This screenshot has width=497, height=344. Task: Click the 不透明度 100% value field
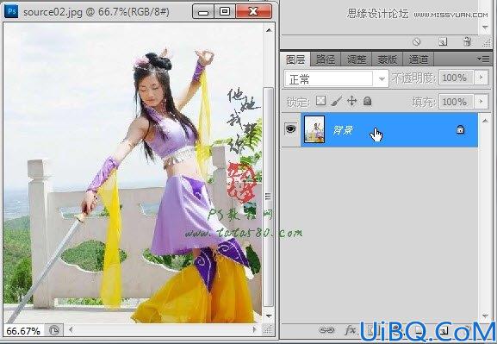point(456,78)
